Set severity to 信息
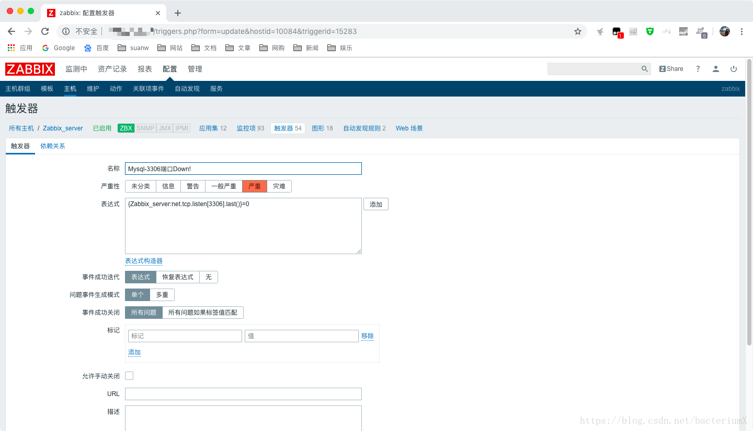The width and height of the screenshot is (753, 431). [168, 186]
